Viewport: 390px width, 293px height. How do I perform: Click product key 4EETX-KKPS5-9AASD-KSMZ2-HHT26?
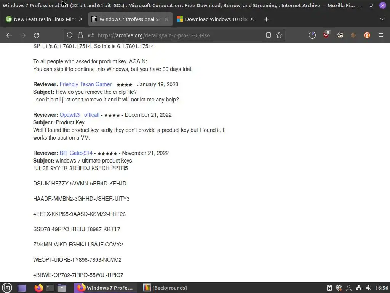[x=79, y=214]
